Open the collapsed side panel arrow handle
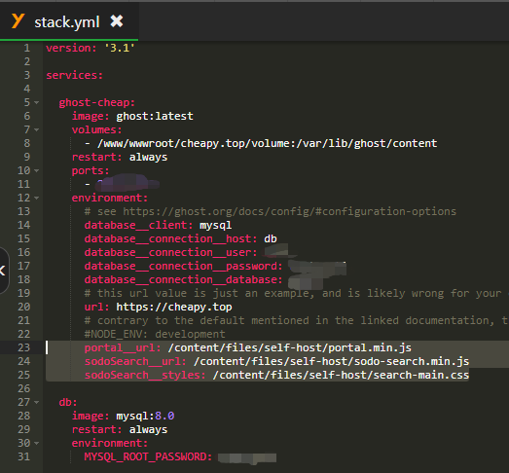The image size is (509, 473). (x=3, y=271)
